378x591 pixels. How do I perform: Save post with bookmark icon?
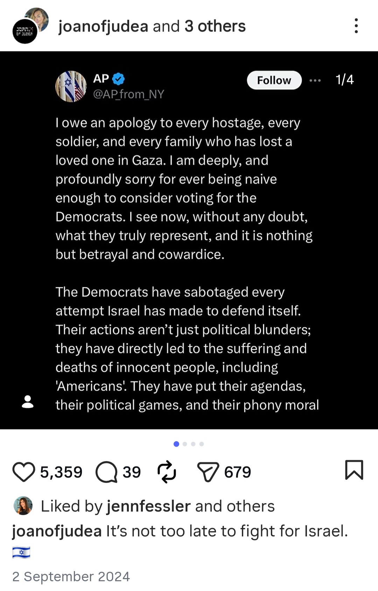[x=354, y=470]
